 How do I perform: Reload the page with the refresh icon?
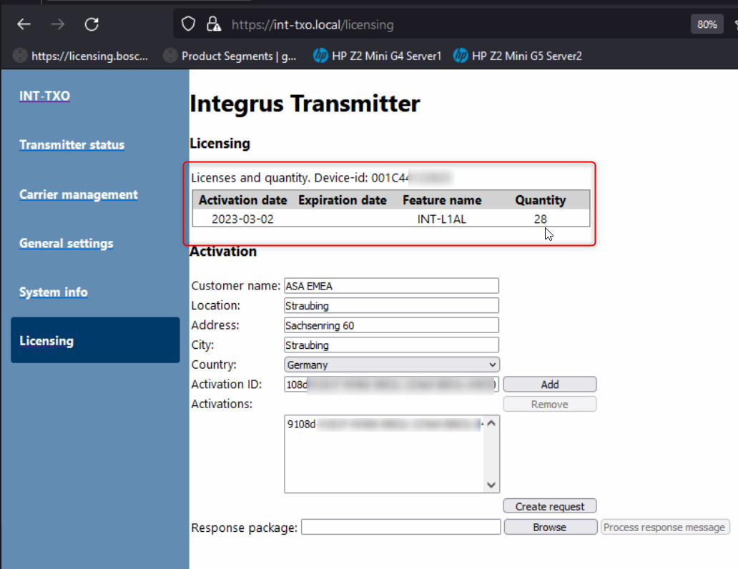pos(92,24)
